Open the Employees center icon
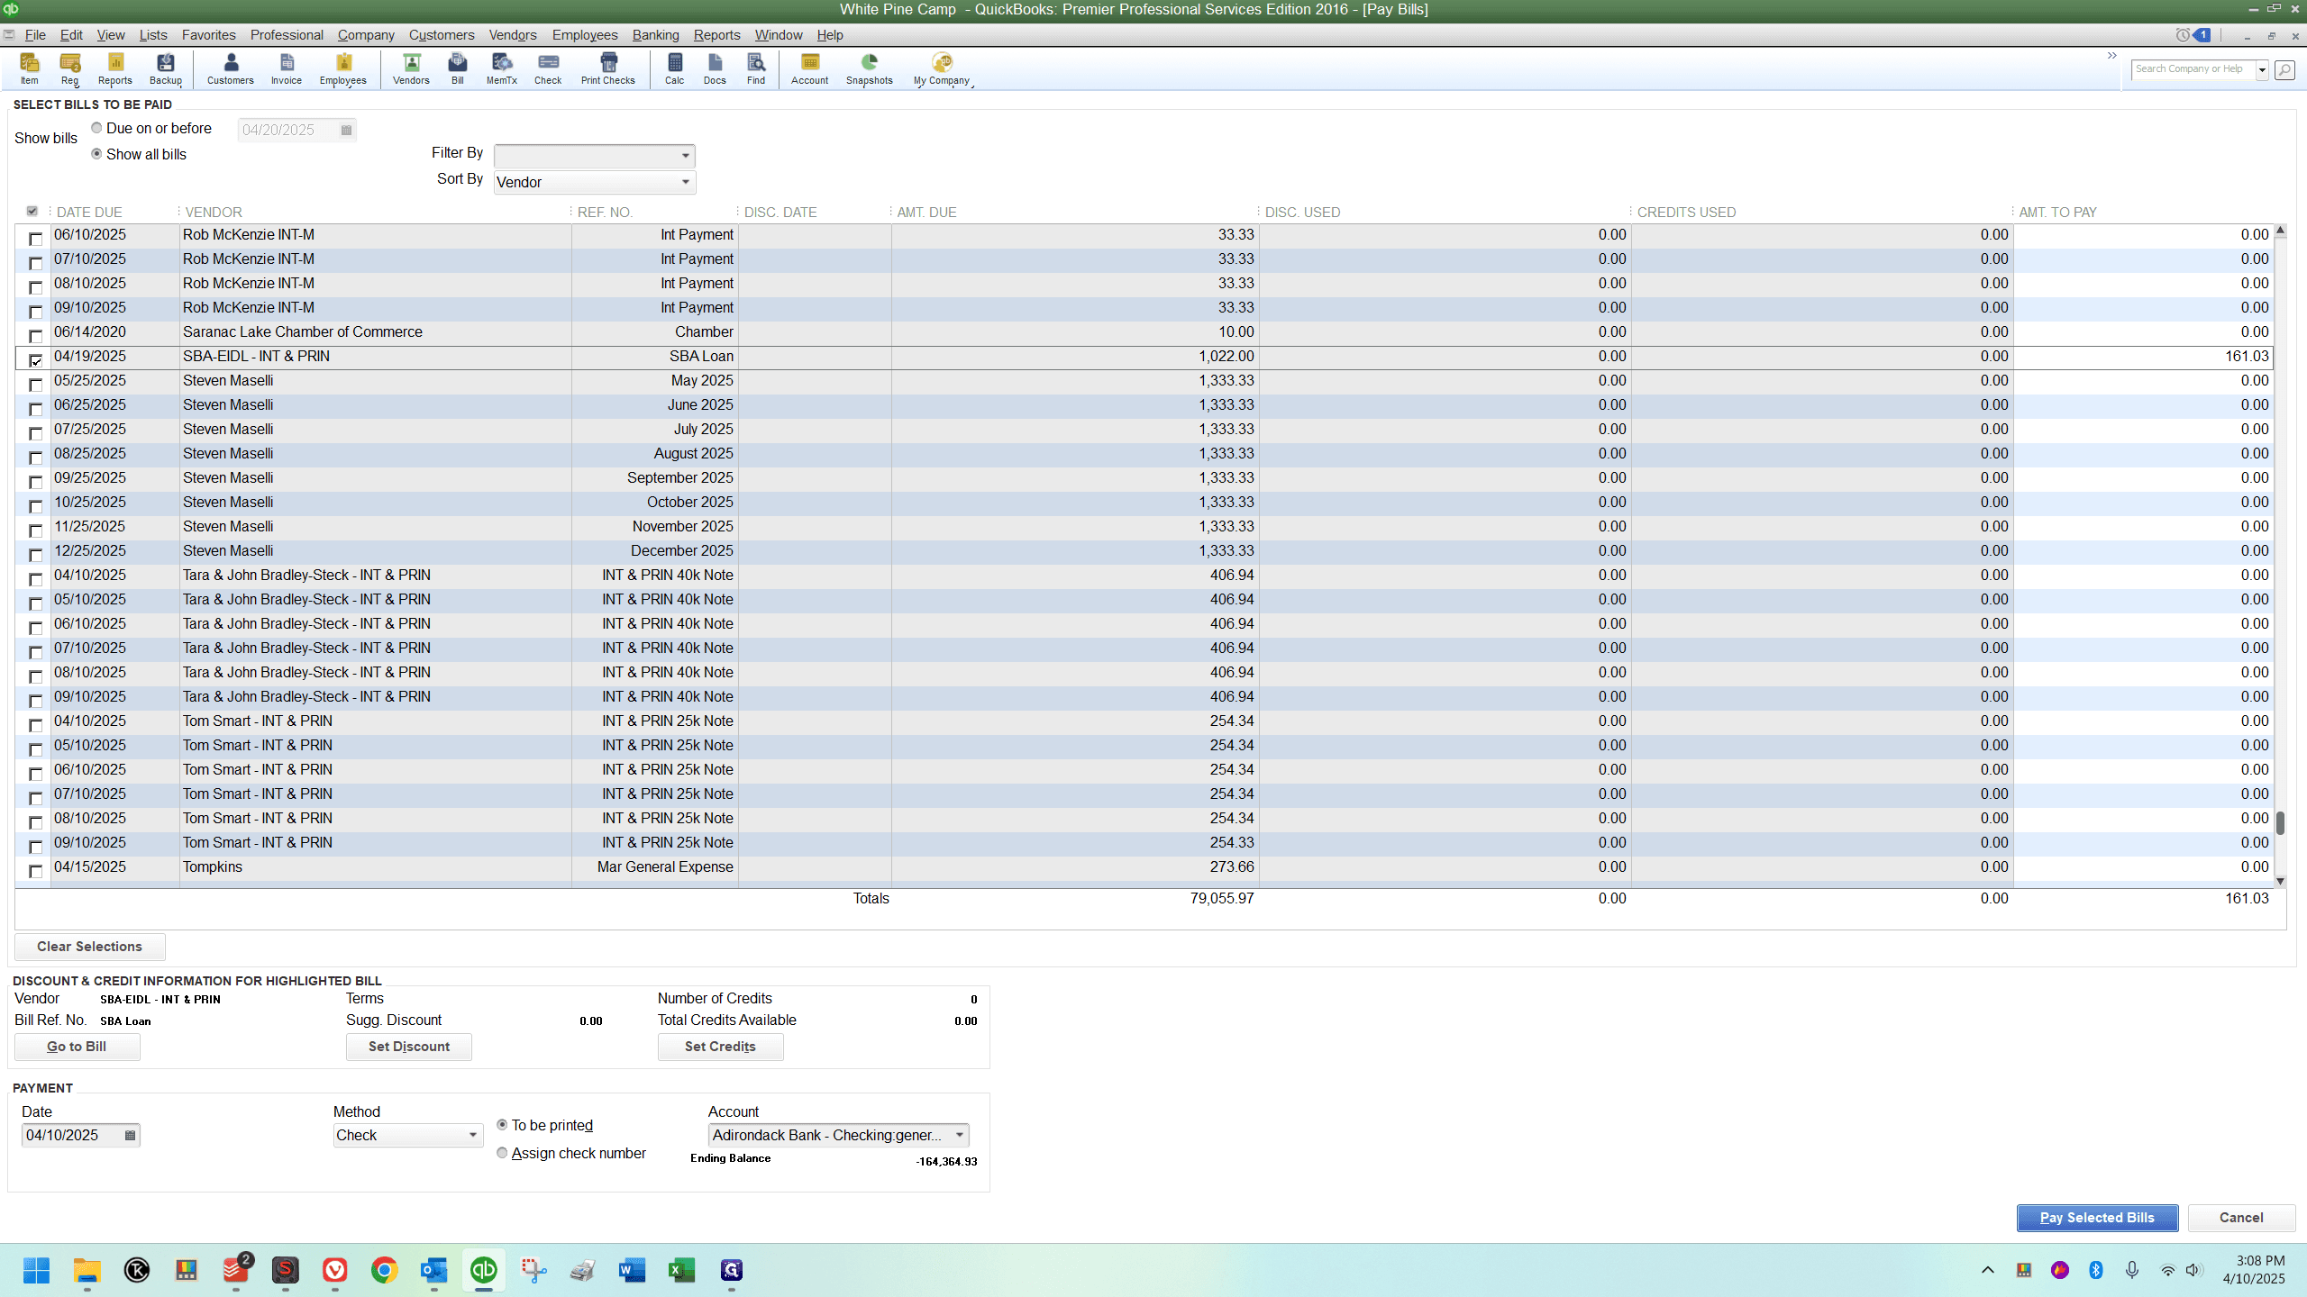2307x1297 pixels. point(343,68)
